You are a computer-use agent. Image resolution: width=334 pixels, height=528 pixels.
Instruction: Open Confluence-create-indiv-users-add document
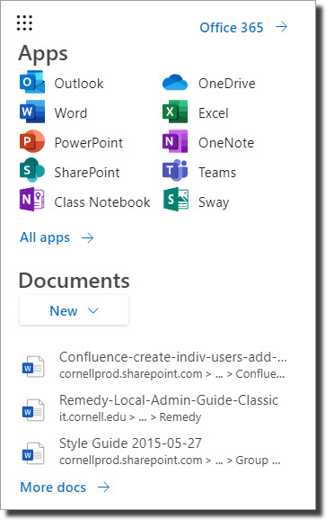[x=173, y=357]
